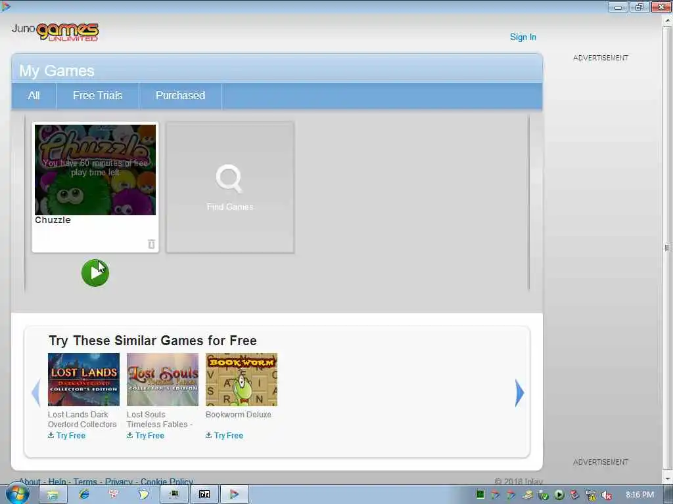Viewport: 673px width, 504px height.
Task: Click the Find Games magnifier icon
Action: point(229,178)
